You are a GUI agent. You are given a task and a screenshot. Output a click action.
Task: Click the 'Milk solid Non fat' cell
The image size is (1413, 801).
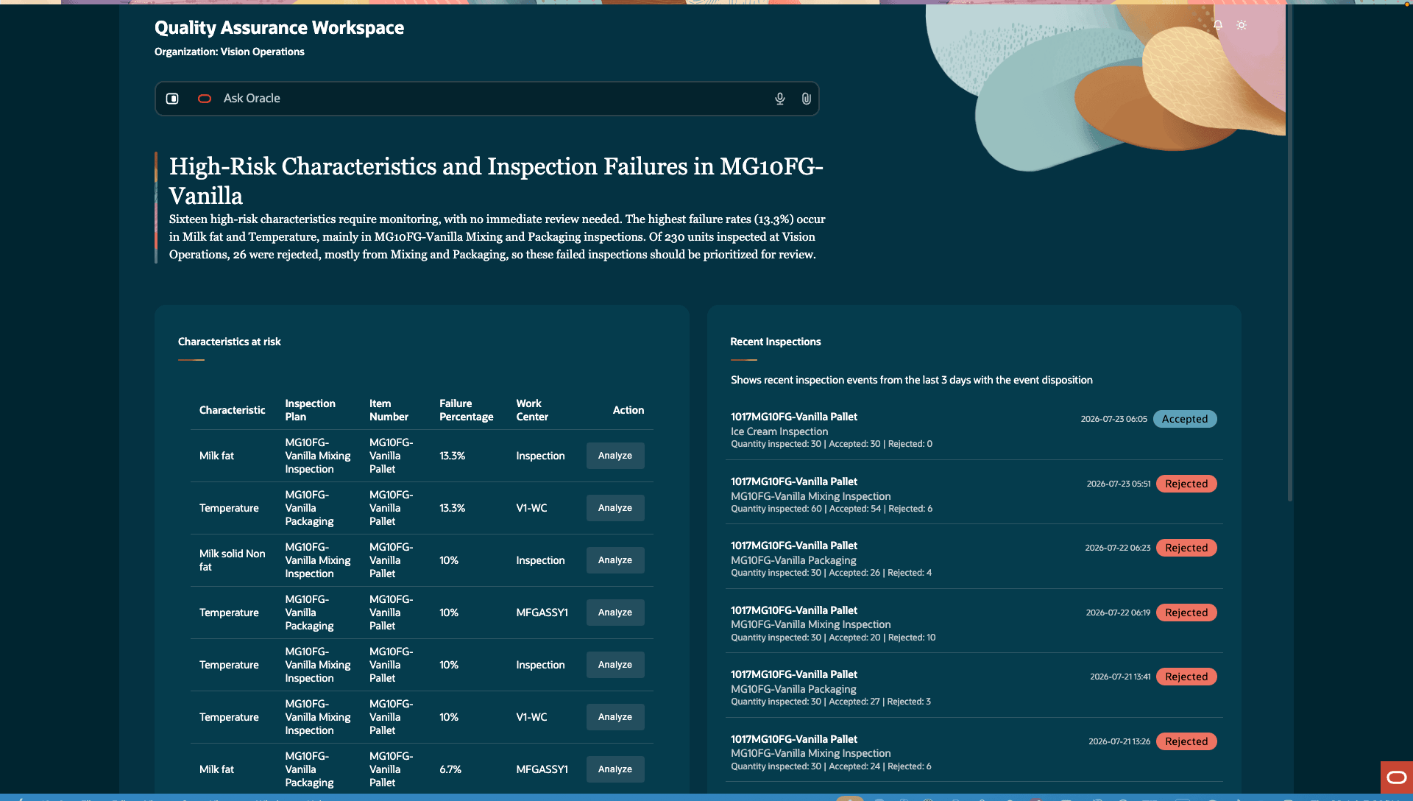coord(233,560)
